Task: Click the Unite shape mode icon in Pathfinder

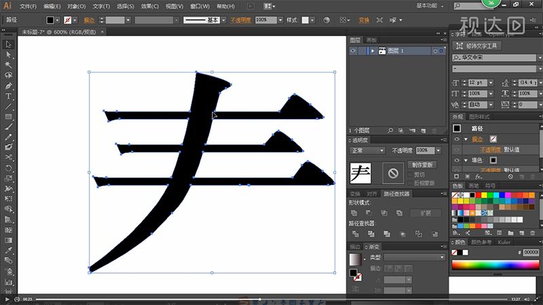Action: [x=354, y=213]
